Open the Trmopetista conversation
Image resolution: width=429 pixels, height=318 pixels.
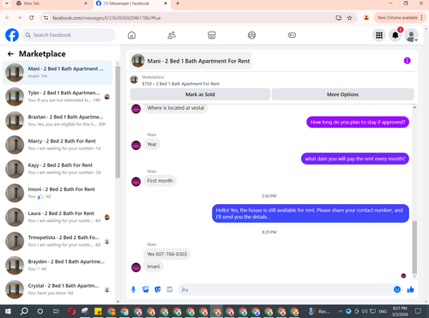(x=57, y=241)
